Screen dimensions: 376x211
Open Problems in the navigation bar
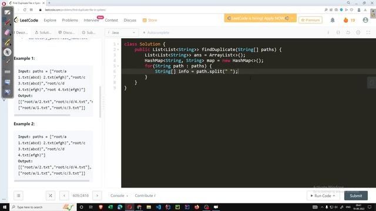point(70,21)
